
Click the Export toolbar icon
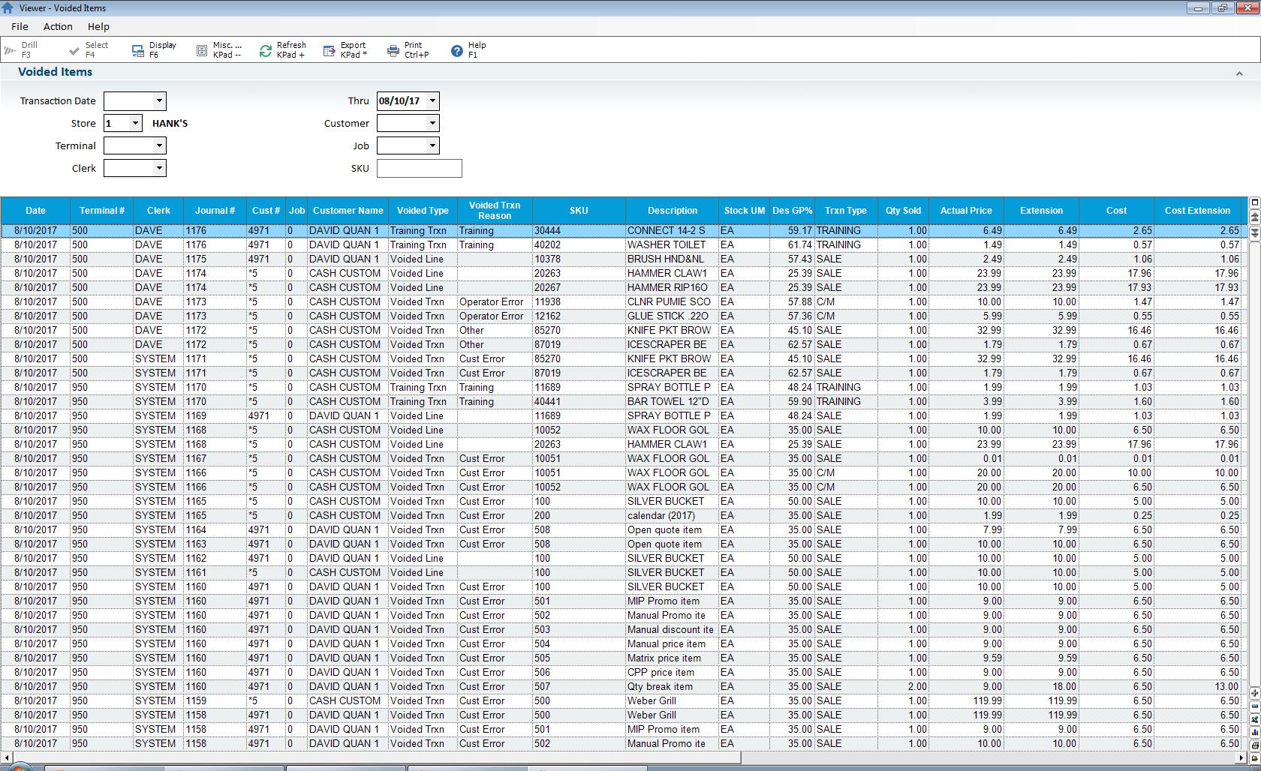pyautogui.click(x=330, y=50)
